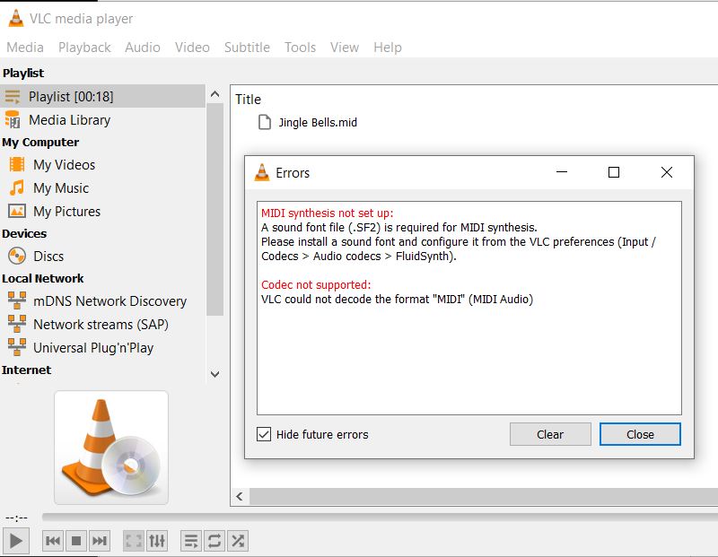The image size is (718, 557).
Task: Click the VLC cone album art thumbnail
Action: click(111, 448)
